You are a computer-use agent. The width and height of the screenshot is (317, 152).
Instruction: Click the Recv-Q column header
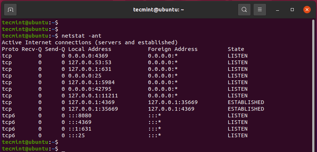click(31, 49)
